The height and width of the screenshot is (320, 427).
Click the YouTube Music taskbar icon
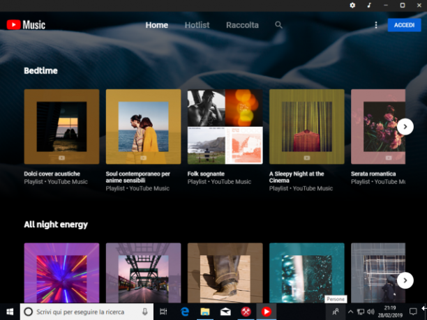click(x=267, y=312)
